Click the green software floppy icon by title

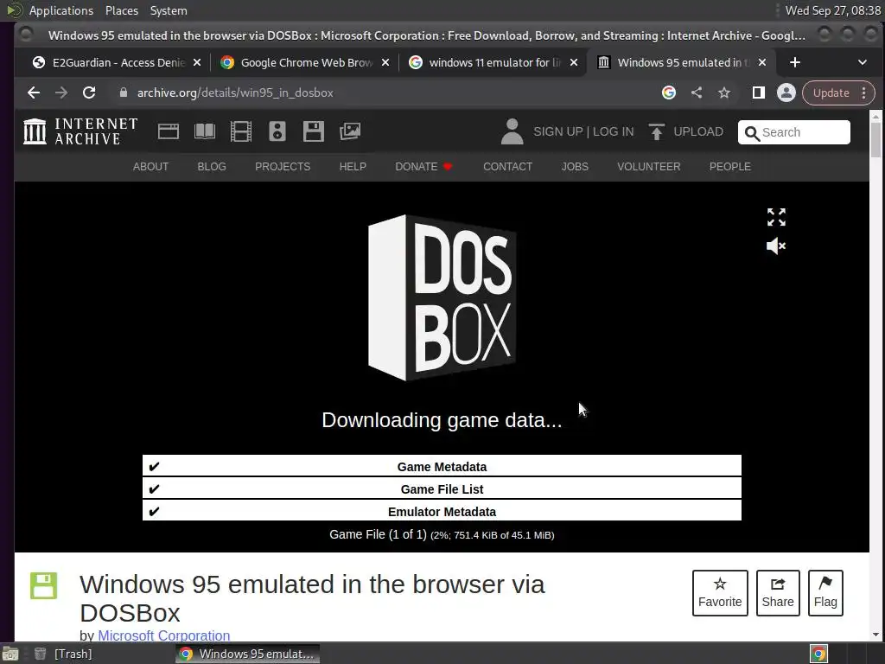click(43, 585)
